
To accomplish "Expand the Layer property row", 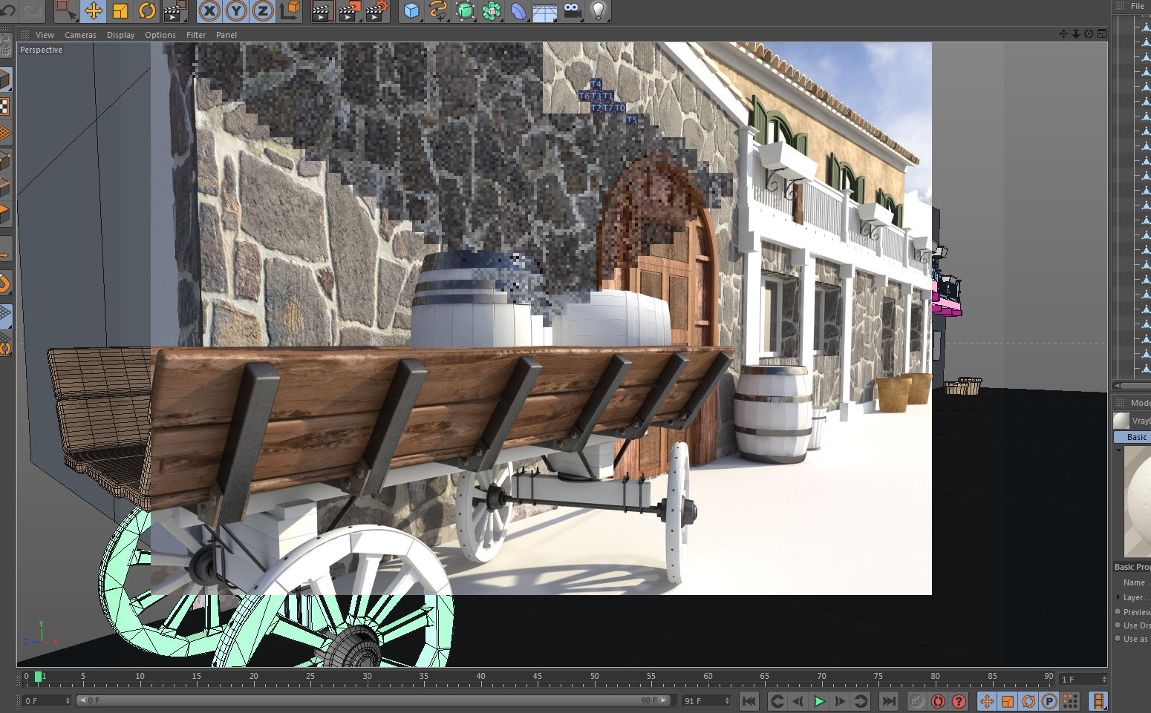I will tap(1118, 597).
